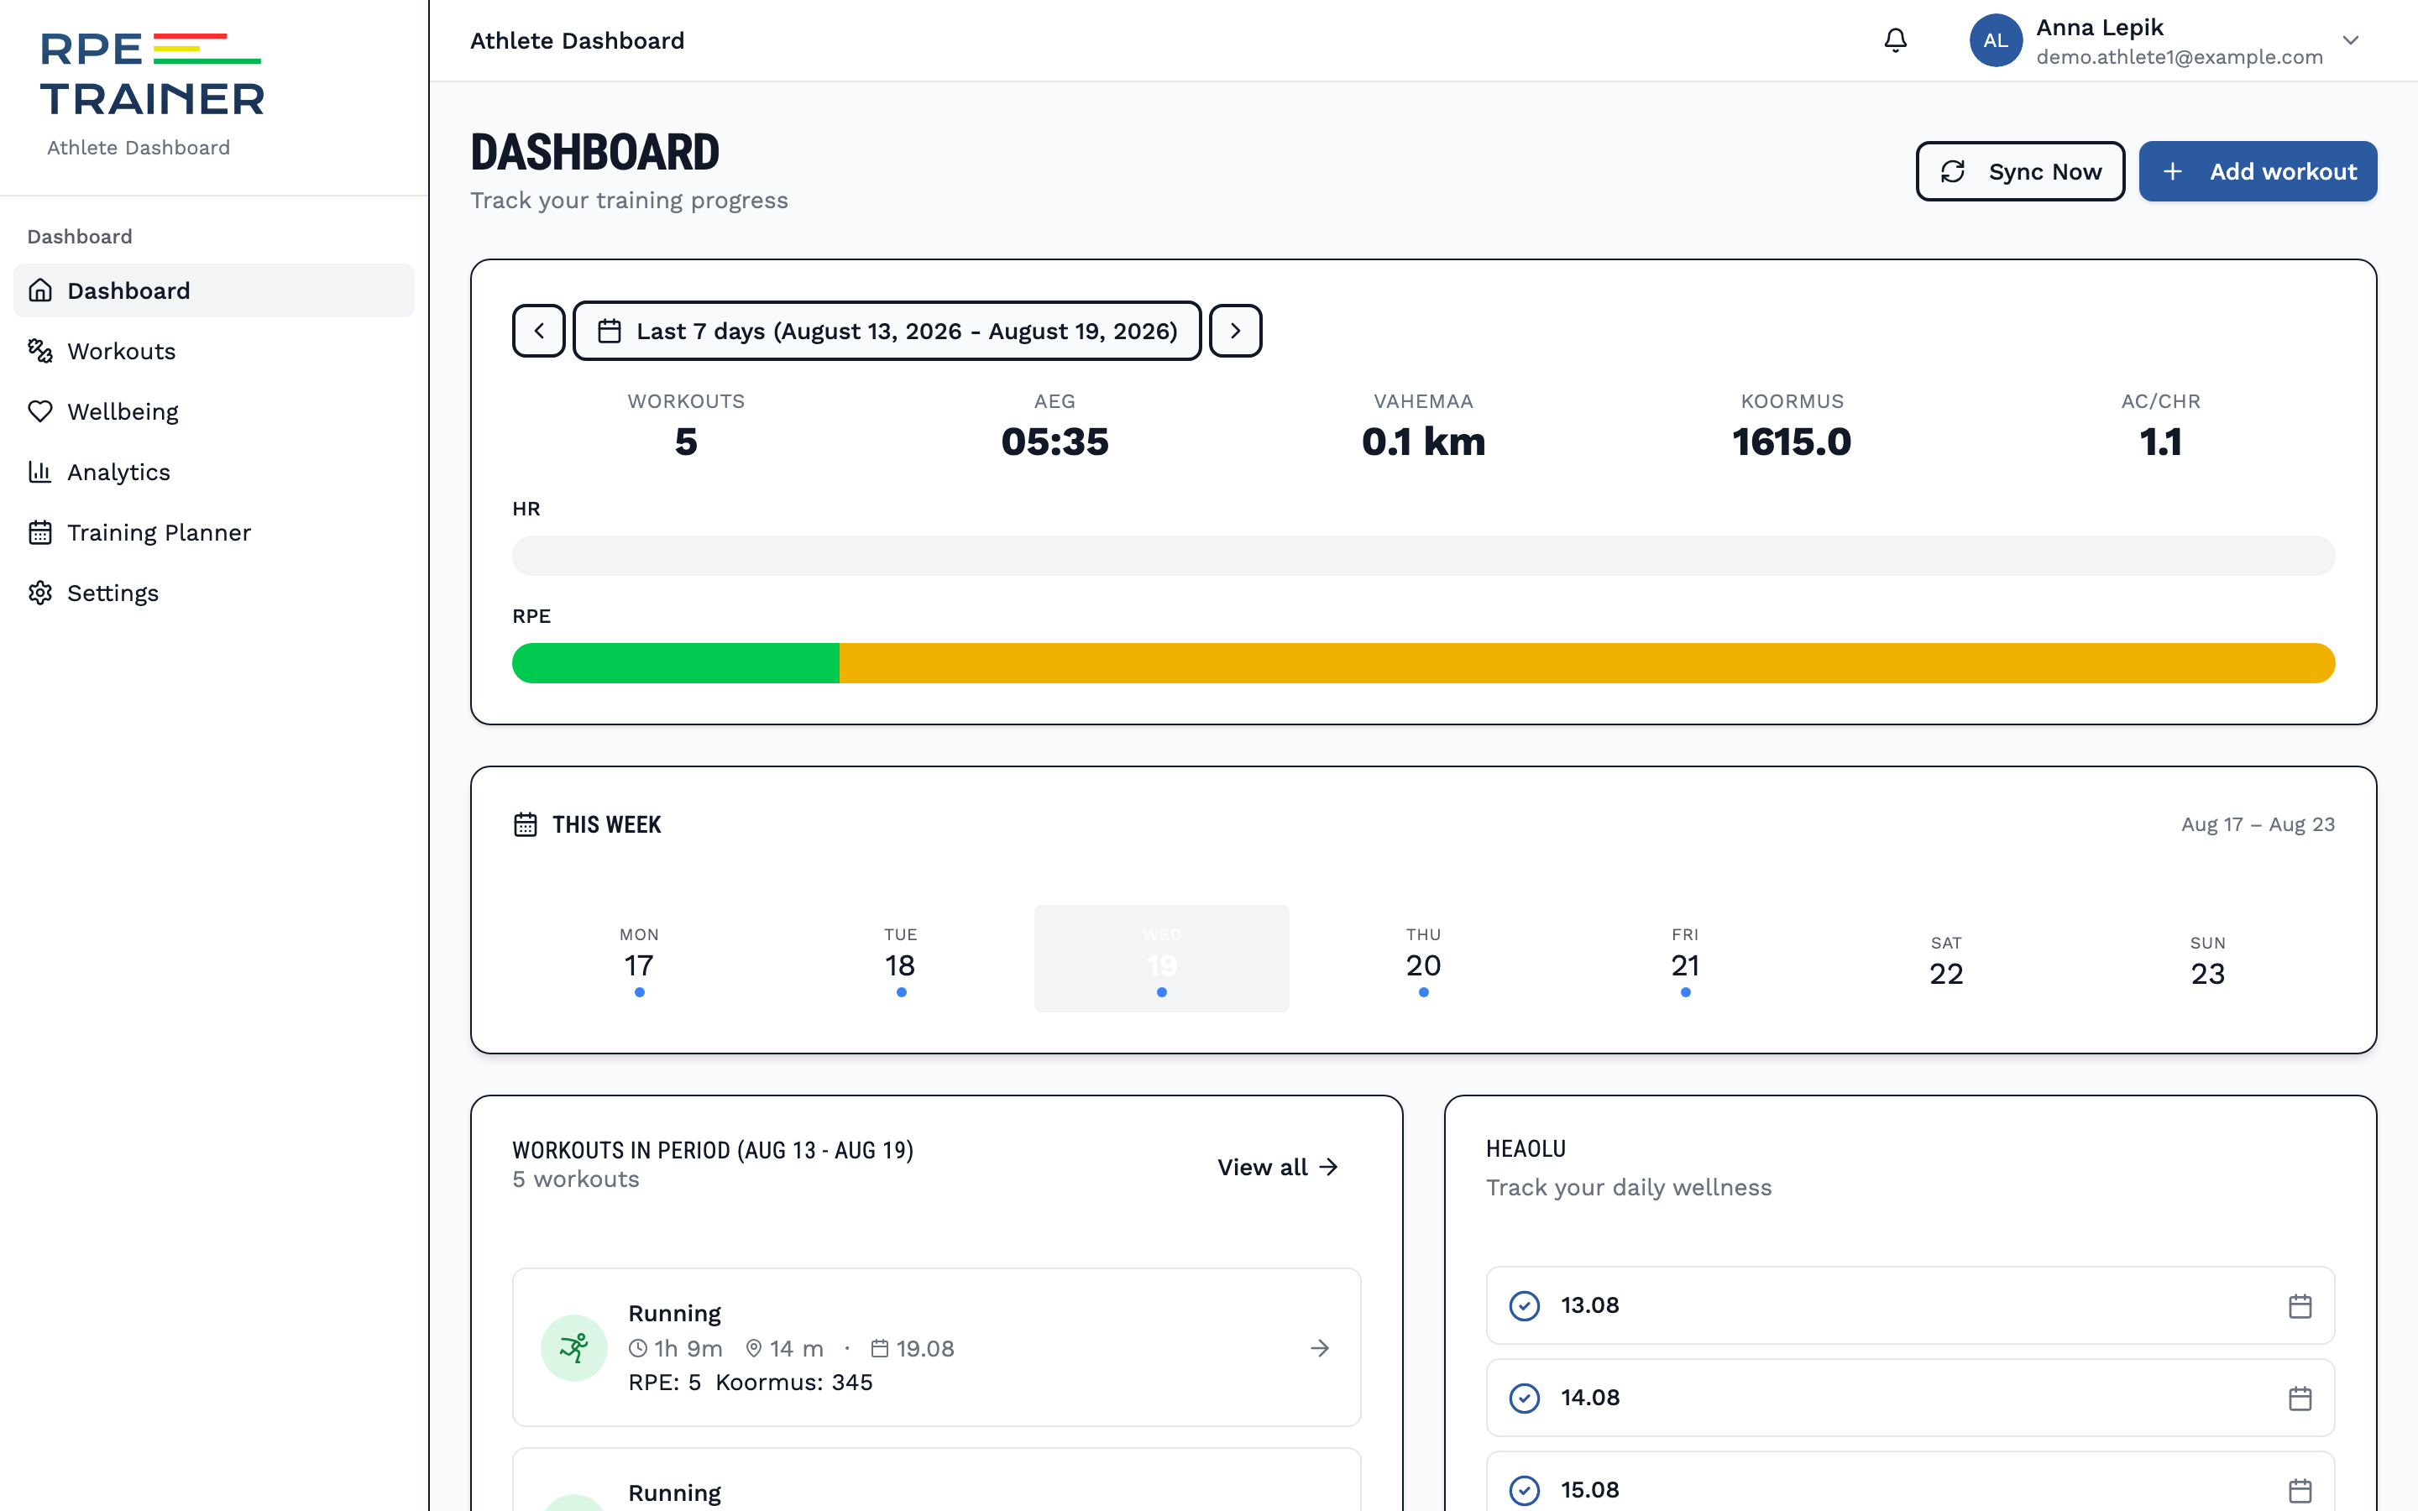Click the Aug 17 – Aug 23 week label
Screen dimensions: 2418x1511
click(2258, 824)
